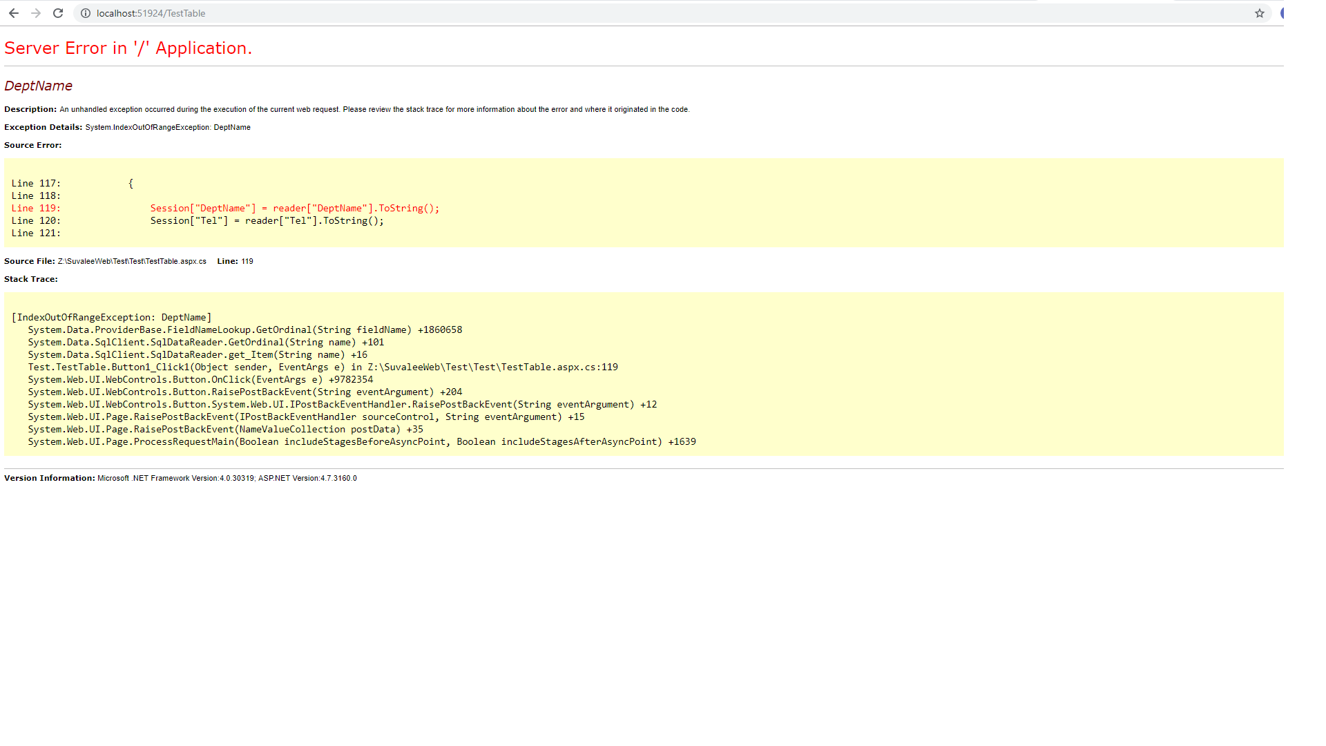The width and height of the screenshot is (1326, 746).
Task: Click the highlighted red Line 119 code
Action: click(294, 208)
